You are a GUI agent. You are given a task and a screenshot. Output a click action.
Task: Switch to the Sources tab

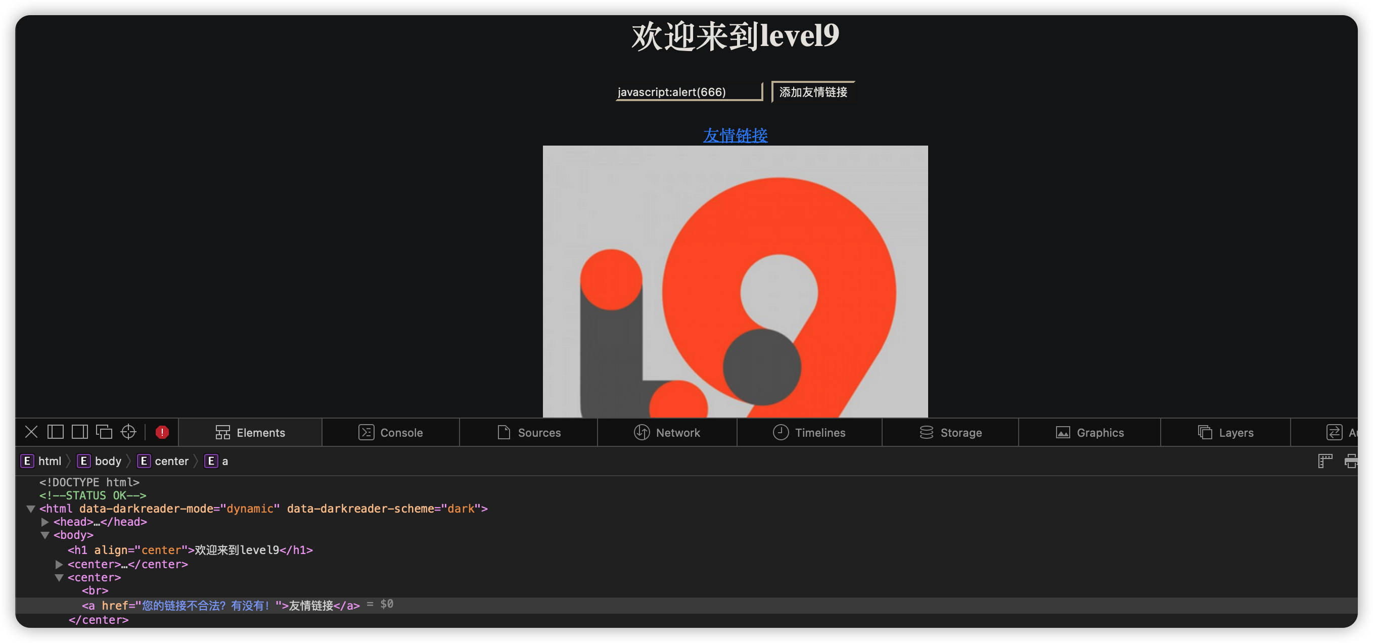529,432
